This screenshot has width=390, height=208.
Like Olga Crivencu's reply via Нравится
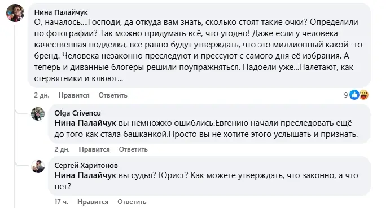click(x=94, y=149)
